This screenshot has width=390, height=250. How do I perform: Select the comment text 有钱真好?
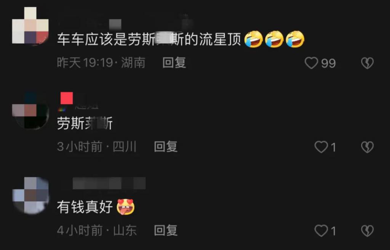[85, 207]
